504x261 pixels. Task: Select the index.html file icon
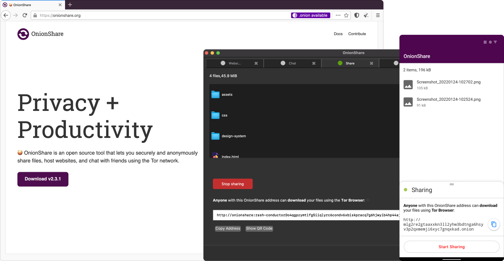215,155
